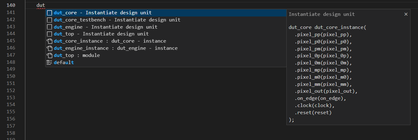This screenshot has height=140, width=418.
Task: Click the square icon next to dut_top instantiate
Action: [x=49, y=34]
